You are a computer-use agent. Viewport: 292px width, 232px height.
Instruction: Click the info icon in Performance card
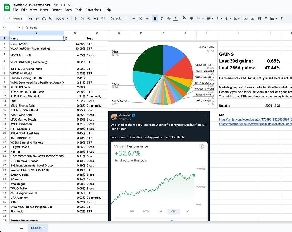click(201, 146)
